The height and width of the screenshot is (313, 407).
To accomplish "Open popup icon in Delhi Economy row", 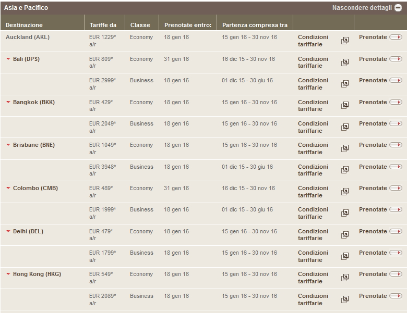I will coord(345,235).
